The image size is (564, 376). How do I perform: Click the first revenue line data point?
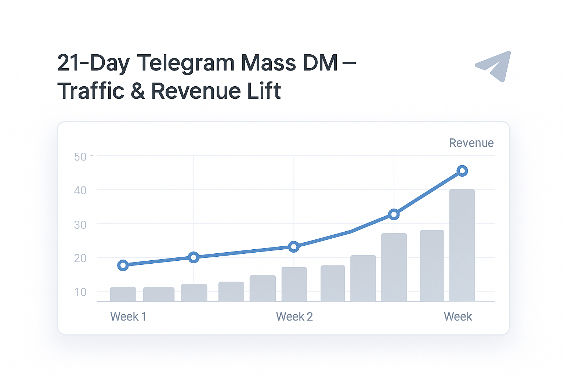click(123, 265)
